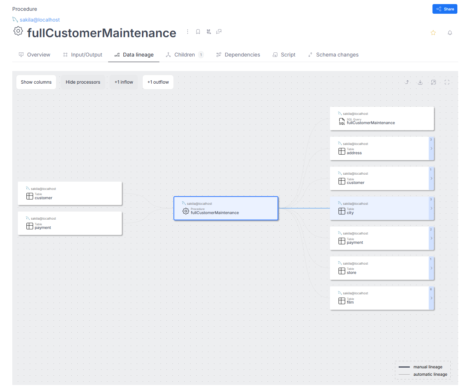Click the SQL file icon in the query node
This screenshot has width=470, height=388.
click(x=342, y=122)
